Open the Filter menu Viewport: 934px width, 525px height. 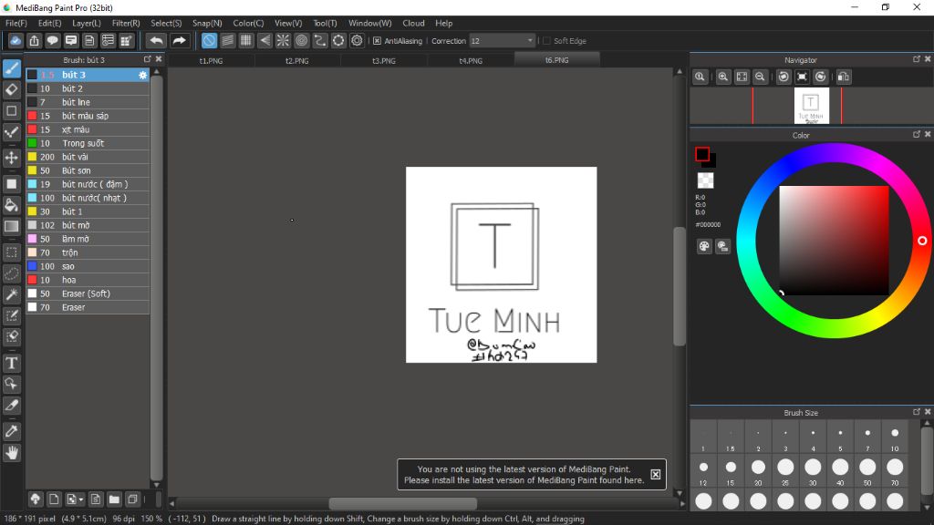[x=126, y=23]
